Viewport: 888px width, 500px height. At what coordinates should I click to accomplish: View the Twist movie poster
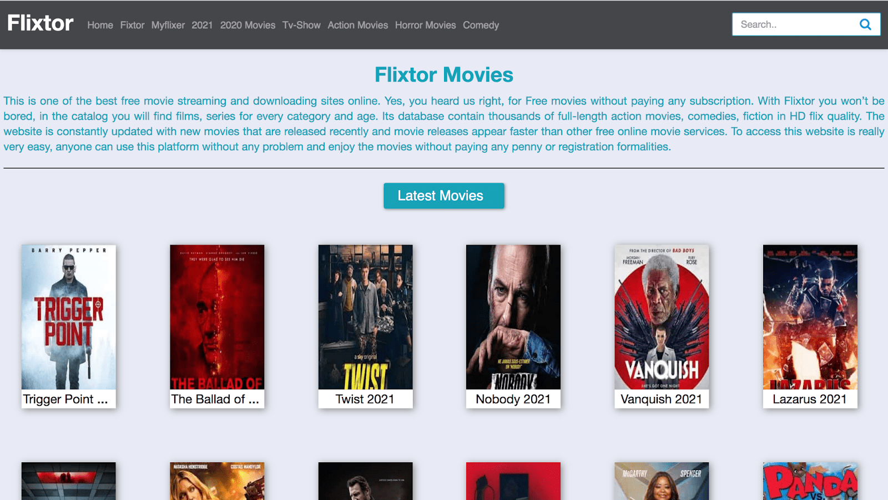click(365, 317)
